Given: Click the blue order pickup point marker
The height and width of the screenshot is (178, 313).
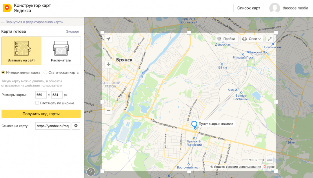Looking at the screenshot, I should coord(194,125).
